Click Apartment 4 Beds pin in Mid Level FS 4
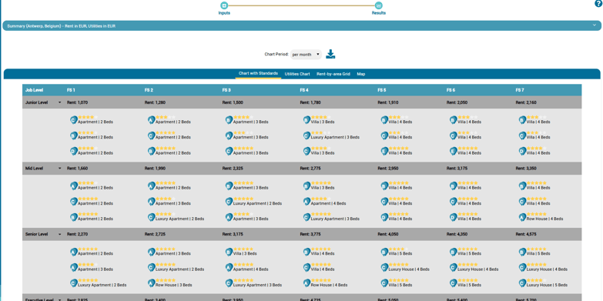 tap(307, 201)
